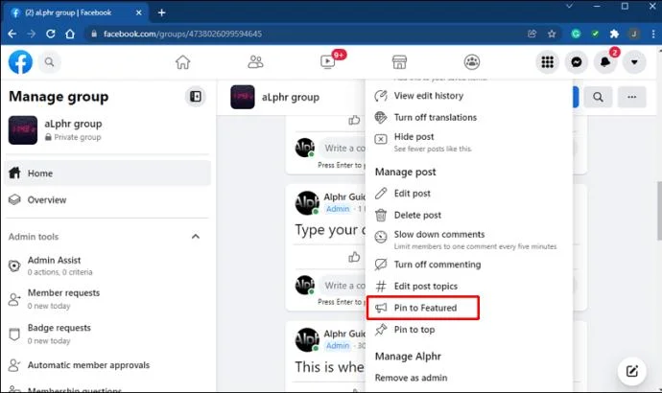662x393 pixels.
Task: Open the nine-dot Menu grid icon
Action: point(548,62)
